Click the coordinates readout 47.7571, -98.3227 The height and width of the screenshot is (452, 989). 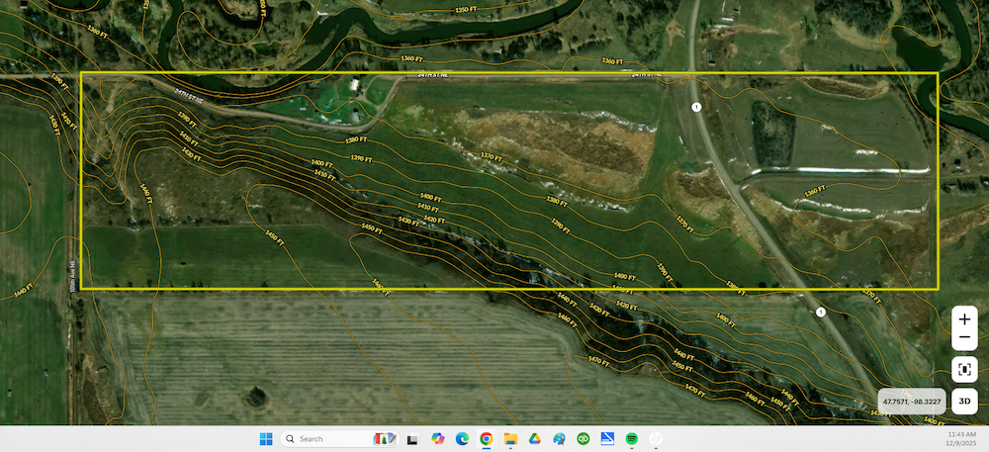(x=911, y=402)
